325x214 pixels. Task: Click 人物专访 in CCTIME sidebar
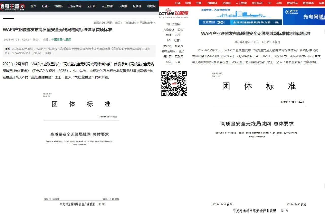[x=169, y=30]
